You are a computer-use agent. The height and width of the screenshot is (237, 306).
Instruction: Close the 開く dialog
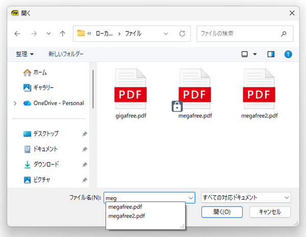pyautogui.click(x=292, y=13)
